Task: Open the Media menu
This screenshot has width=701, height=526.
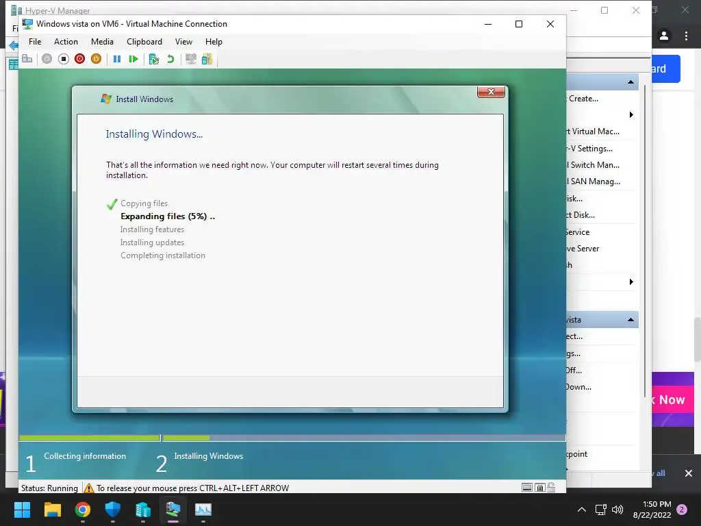Action: coord(102,42)
